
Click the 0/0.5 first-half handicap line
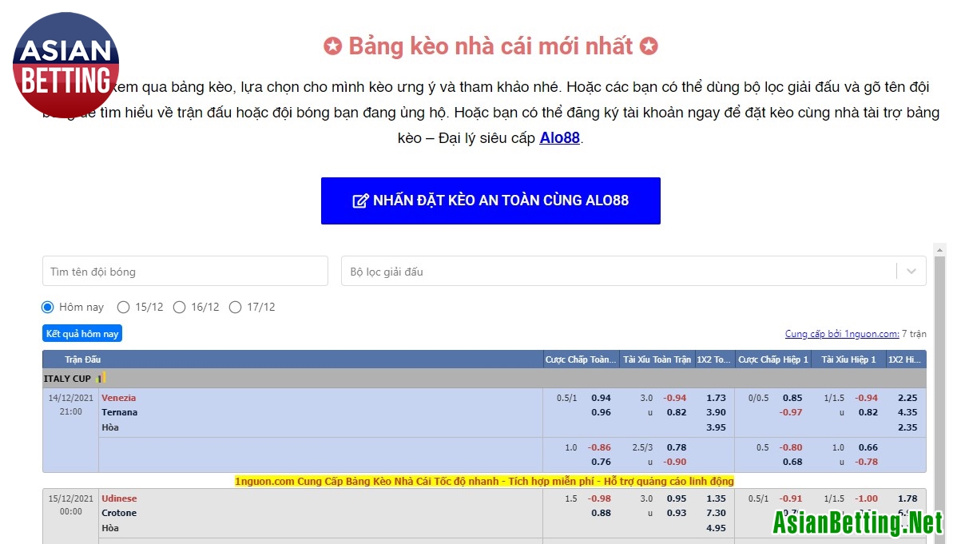click(759, 398)
